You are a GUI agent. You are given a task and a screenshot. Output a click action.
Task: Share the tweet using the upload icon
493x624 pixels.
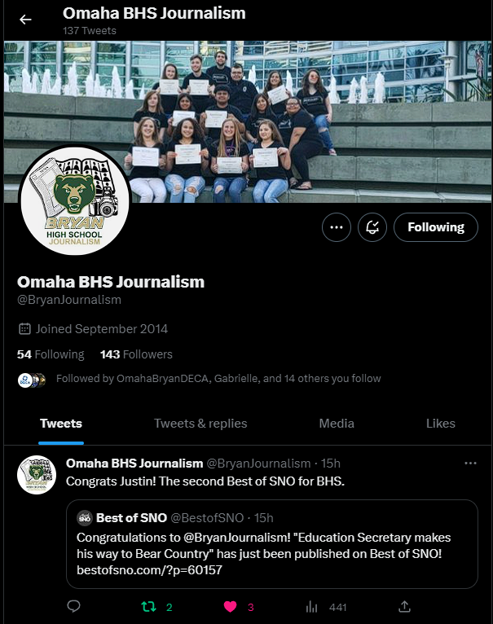point(404,607)
